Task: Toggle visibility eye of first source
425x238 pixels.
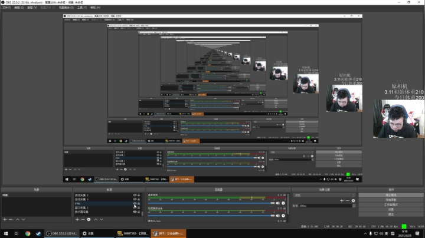Action: pos(135,195)
